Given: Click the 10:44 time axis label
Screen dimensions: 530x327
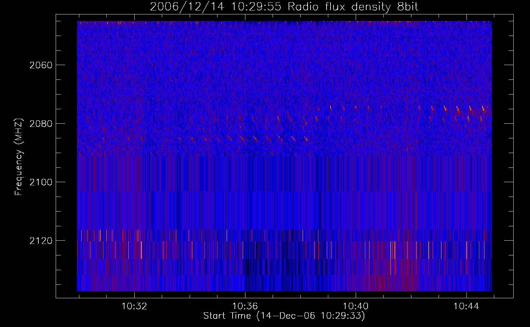Looking at the screenshot, I should [x=466, y=306].
